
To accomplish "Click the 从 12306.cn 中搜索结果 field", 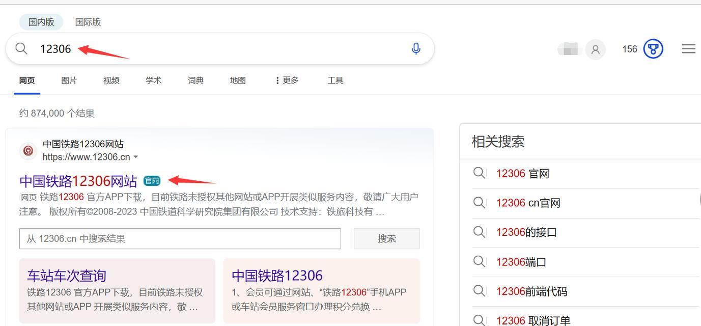I will point(180,238).
